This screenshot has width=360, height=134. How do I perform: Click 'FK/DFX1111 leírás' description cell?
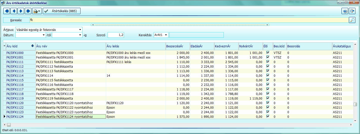coord(136,62)
